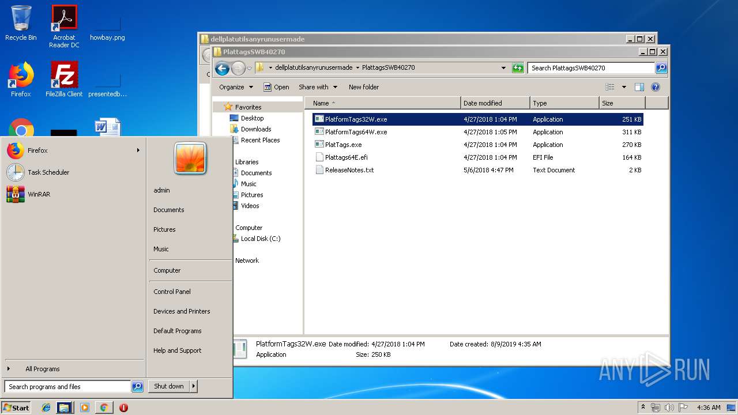Click the search magnifier in Explorer

click(x=661, y=68)
